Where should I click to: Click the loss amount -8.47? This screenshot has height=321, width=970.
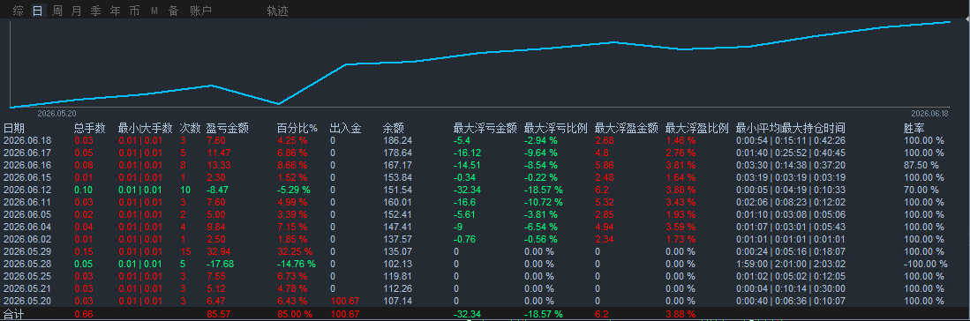coord(218,190)
